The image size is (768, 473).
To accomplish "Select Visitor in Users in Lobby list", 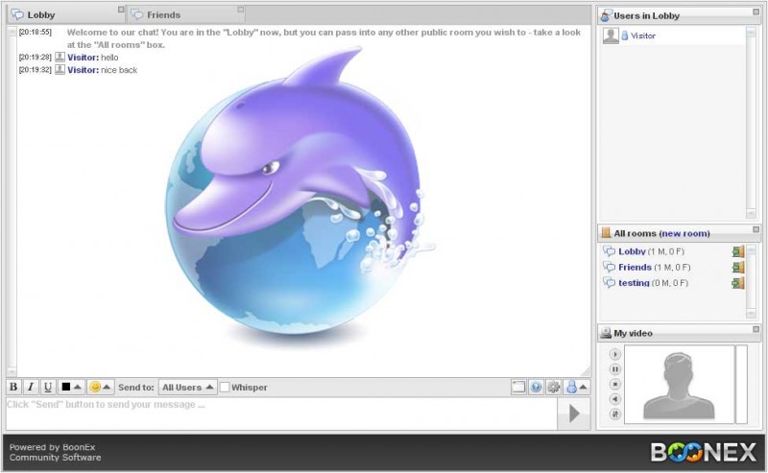I will click(673, 35).
